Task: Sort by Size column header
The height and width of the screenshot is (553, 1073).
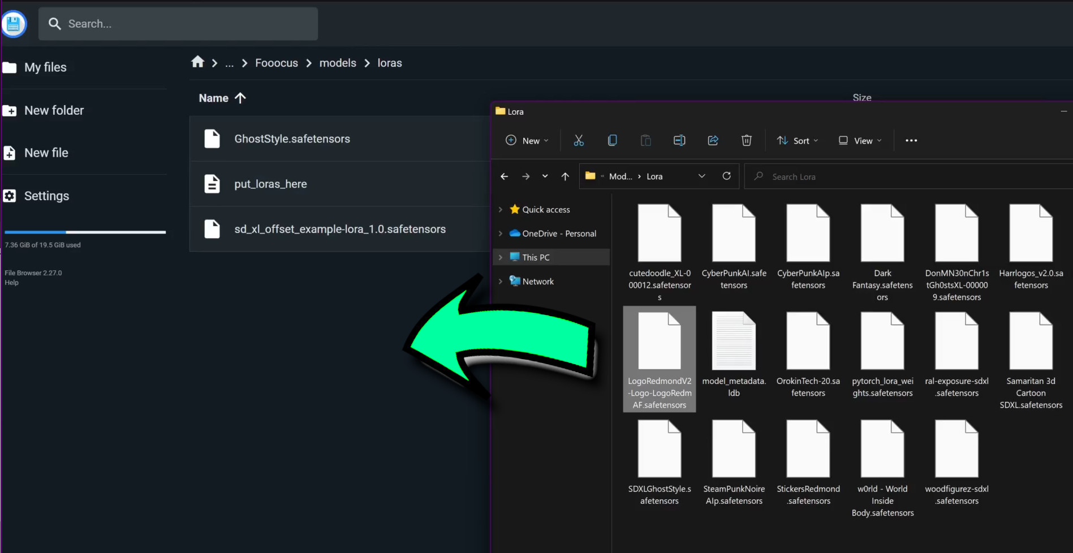Action: pyautogui.click(x=862, y=97)
